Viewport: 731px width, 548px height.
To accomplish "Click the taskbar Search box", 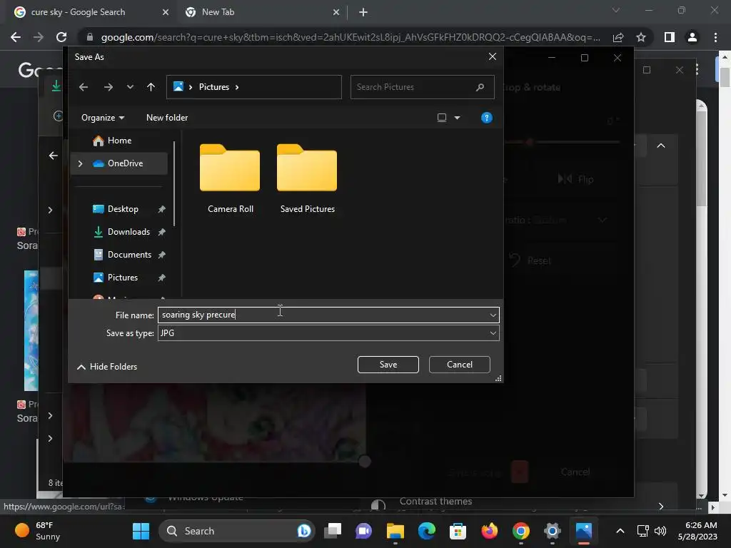I will [237, 531].
